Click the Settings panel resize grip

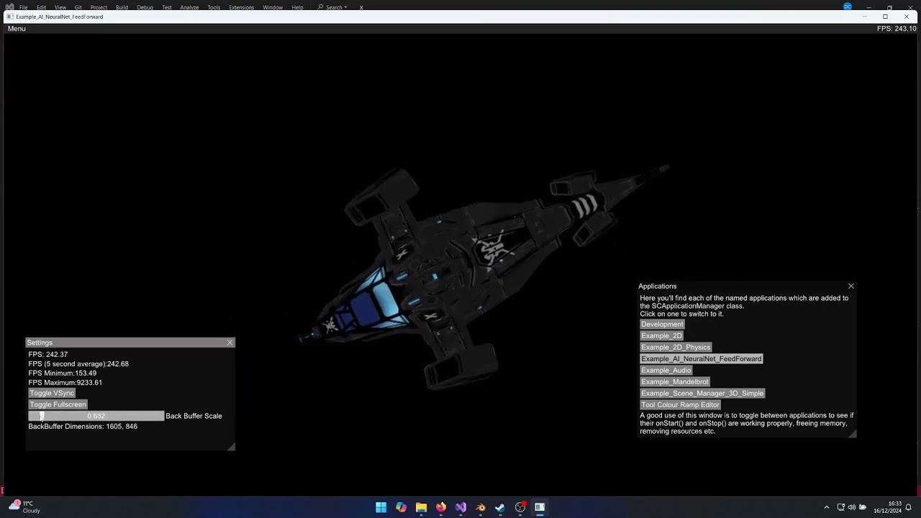click(x=231, y=447)
